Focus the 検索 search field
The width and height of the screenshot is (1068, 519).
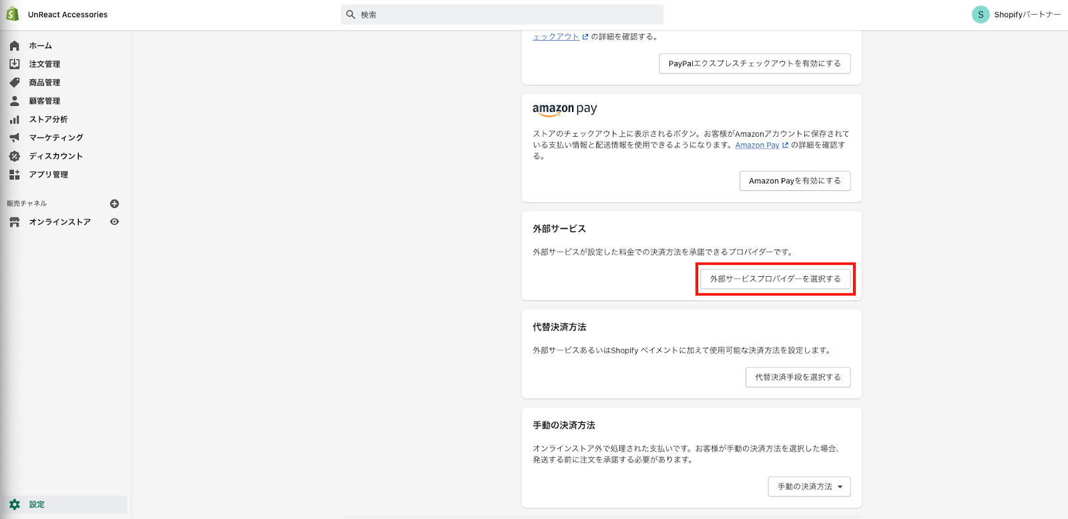click(502, 15)
